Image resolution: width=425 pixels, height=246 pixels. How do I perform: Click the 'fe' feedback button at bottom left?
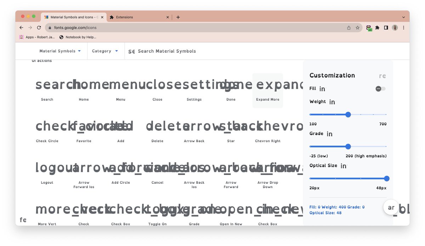point(23,220)
